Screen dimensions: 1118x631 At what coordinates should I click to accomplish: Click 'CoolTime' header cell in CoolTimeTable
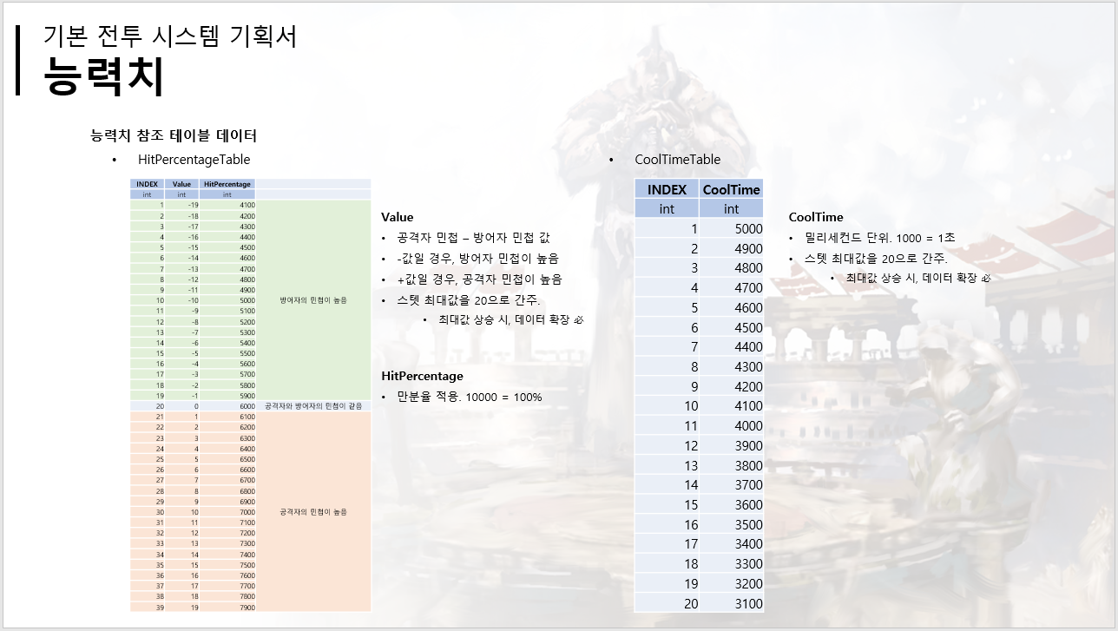tap(732, 189)
